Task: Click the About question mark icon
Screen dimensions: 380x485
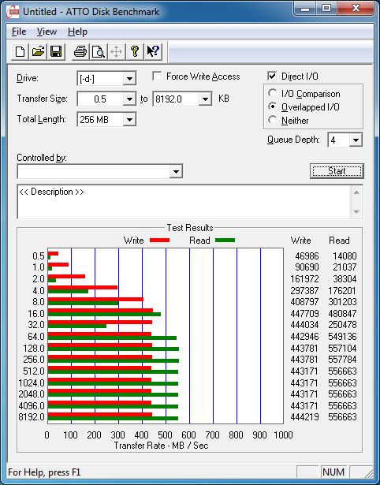Action: pos(135,52)
